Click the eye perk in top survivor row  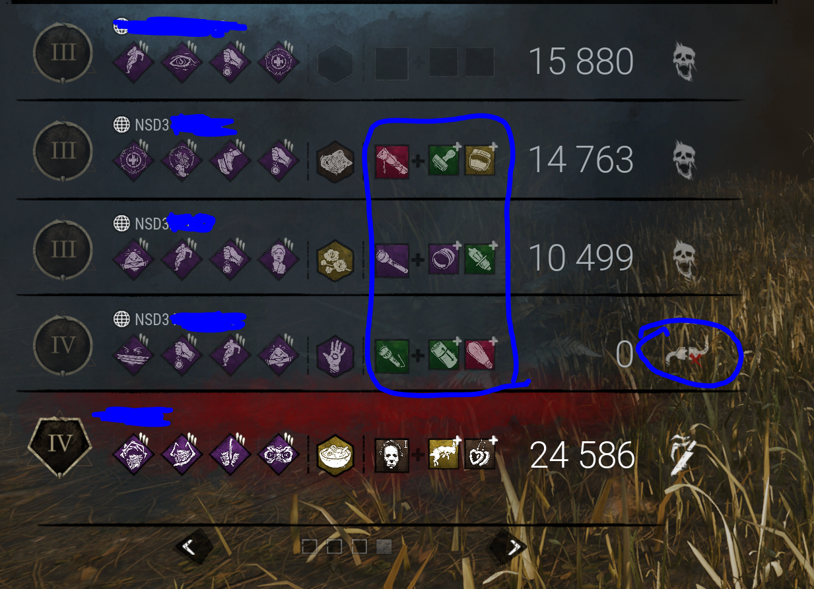pyautogui.click(x=181, y=63)
